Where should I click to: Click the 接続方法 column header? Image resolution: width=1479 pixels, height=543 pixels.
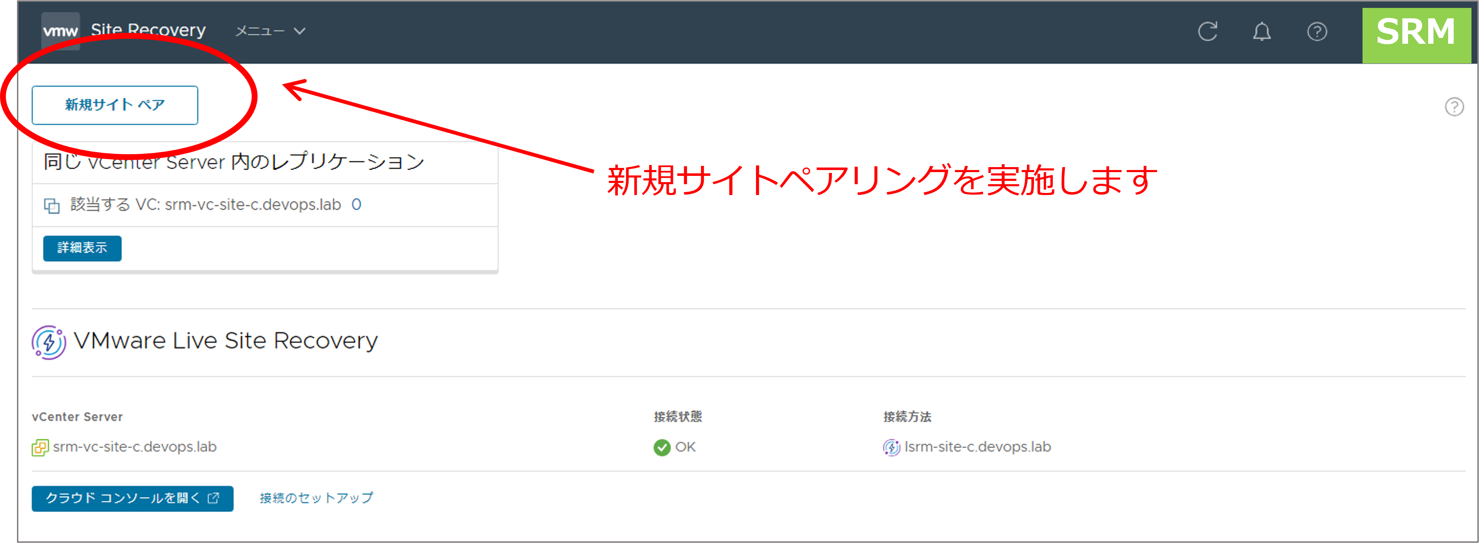[907, 417]
